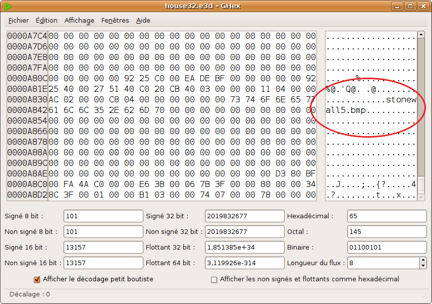Click the 'Décalage : 0' status bar entry

(30, 294)
